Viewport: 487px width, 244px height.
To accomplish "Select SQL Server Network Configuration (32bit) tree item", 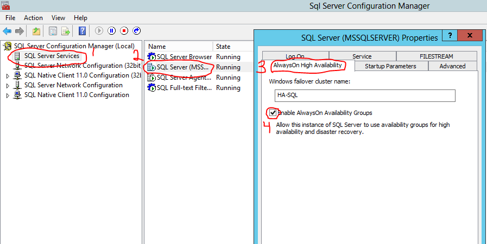I will click(x=83, y=66).
